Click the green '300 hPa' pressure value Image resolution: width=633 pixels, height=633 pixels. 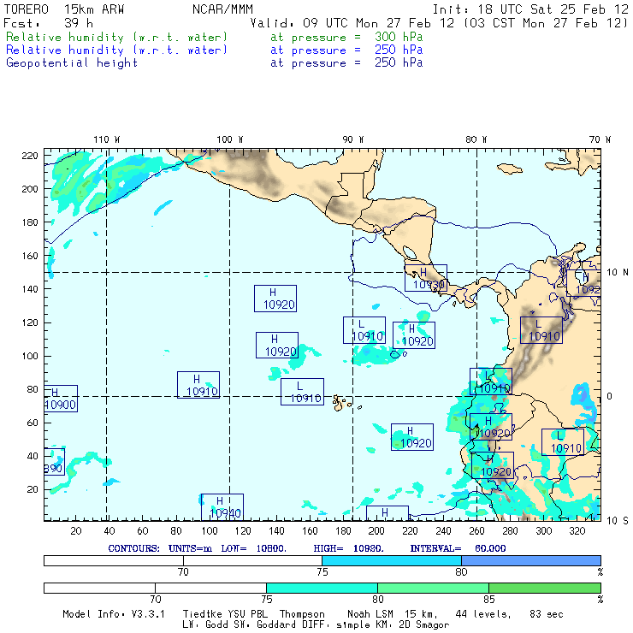click(x=399, y=37)
